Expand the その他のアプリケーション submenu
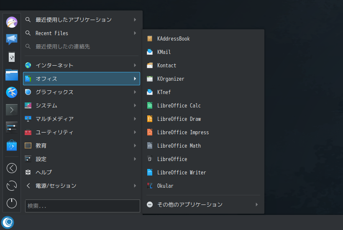The width and height of the screenshot is (343, 230). tap(202, 204)
